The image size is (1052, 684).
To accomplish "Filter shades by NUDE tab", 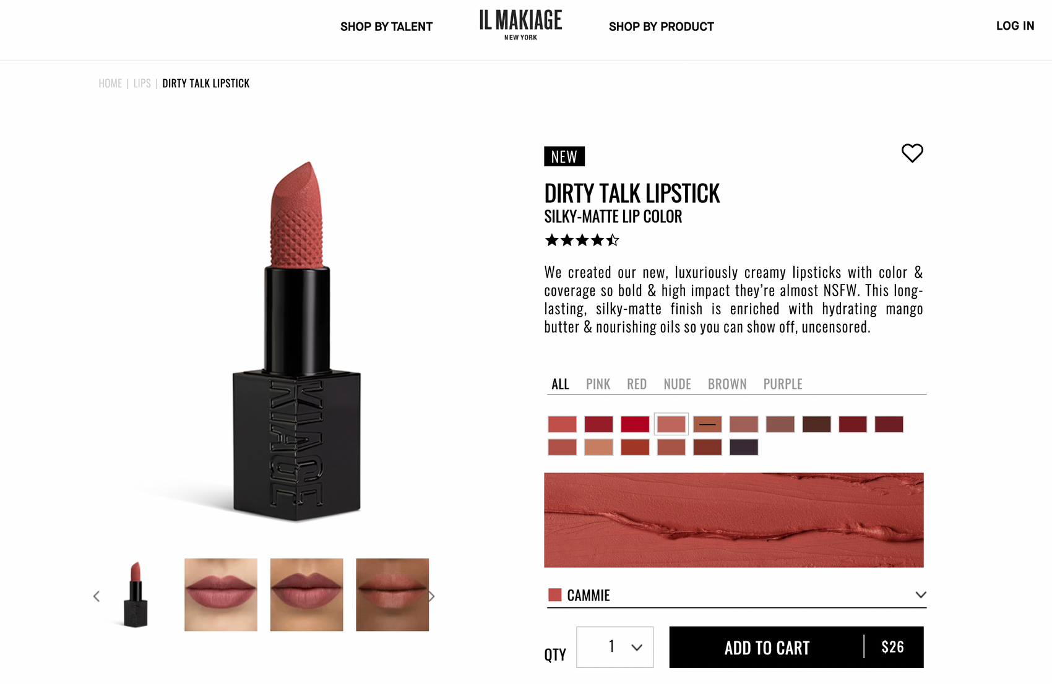I will [677, 384].
